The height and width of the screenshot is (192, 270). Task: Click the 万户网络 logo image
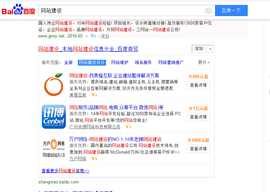54,148
